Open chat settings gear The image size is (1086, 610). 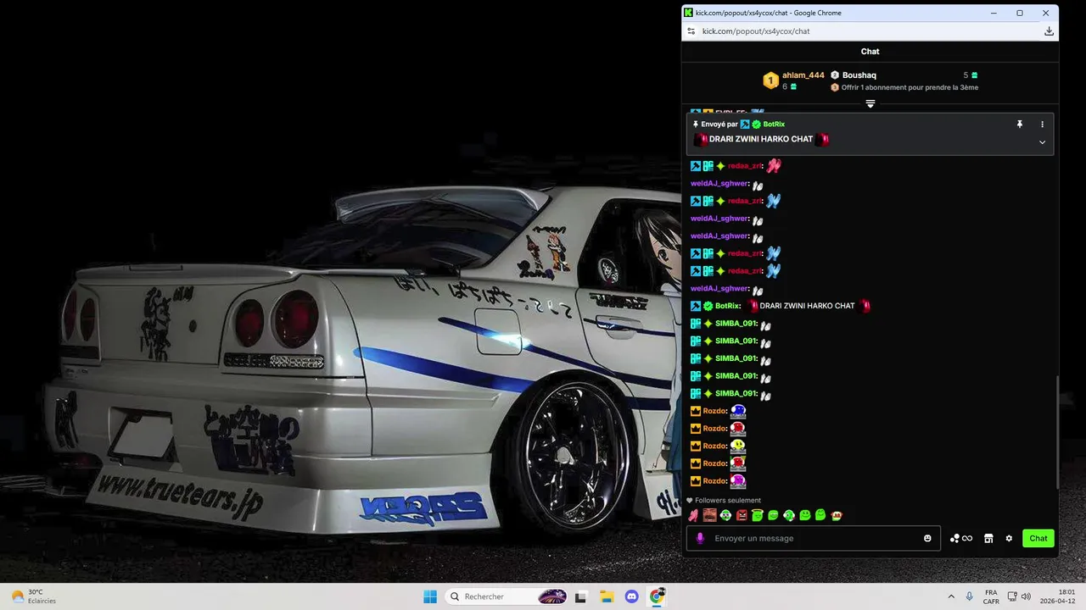coord(1009,538)
